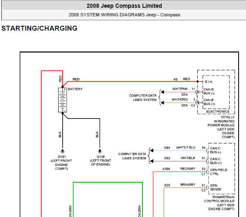This screenshot has width=246, height=217.
Task: Click the vertical RED label above the battery
Action: coord(60,78)
